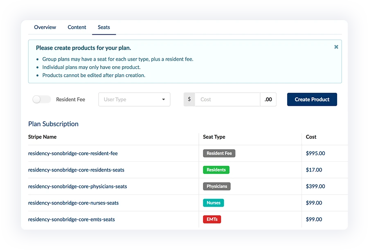
Task: Click the green Residents seat badge
Action: coord(216,170)
